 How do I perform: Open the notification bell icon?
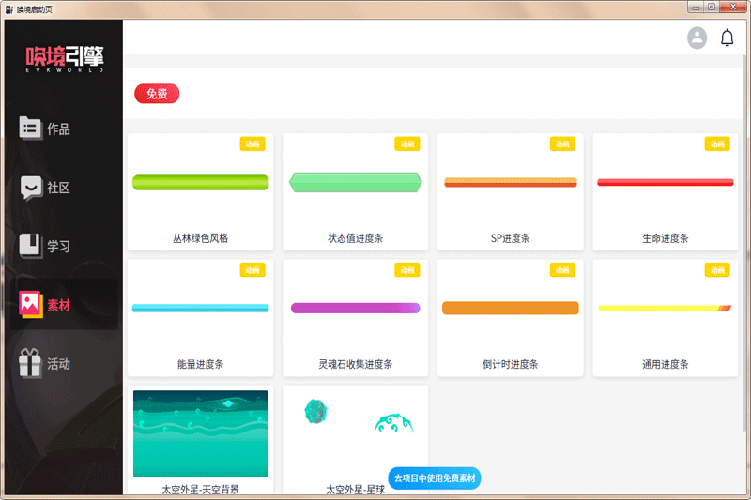point(727,38)
